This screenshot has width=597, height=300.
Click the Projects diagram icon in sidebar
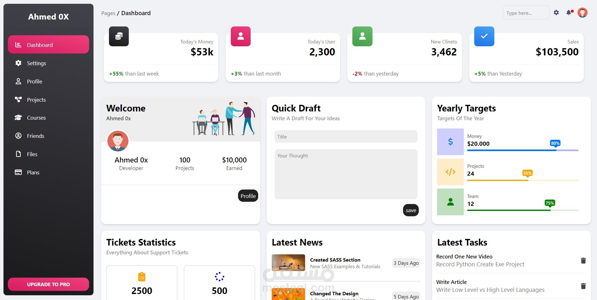[x=18, y=99]
